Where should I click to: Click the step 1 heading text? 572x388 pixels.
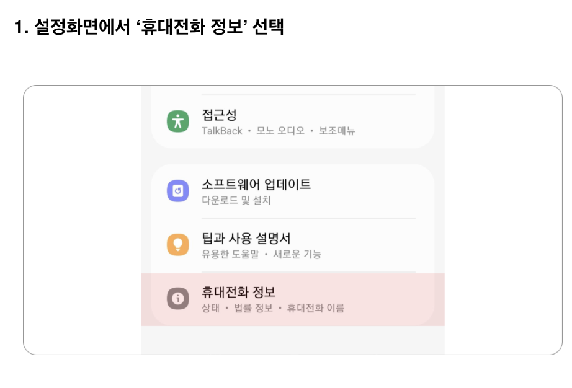[x=149, y=27]
